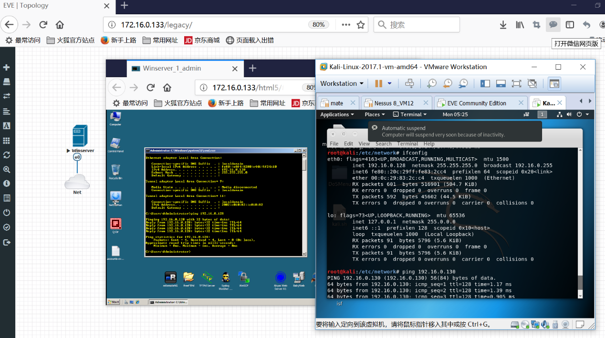Click the Firefox reload page icon

click(x=43, y=25)
